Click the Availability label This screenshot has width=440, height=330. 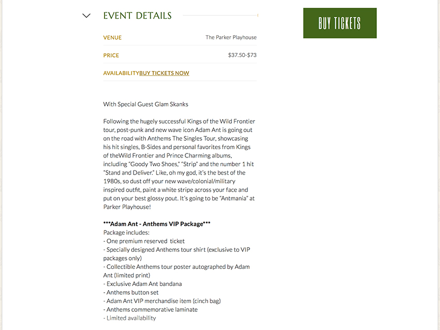coord(121,73)
